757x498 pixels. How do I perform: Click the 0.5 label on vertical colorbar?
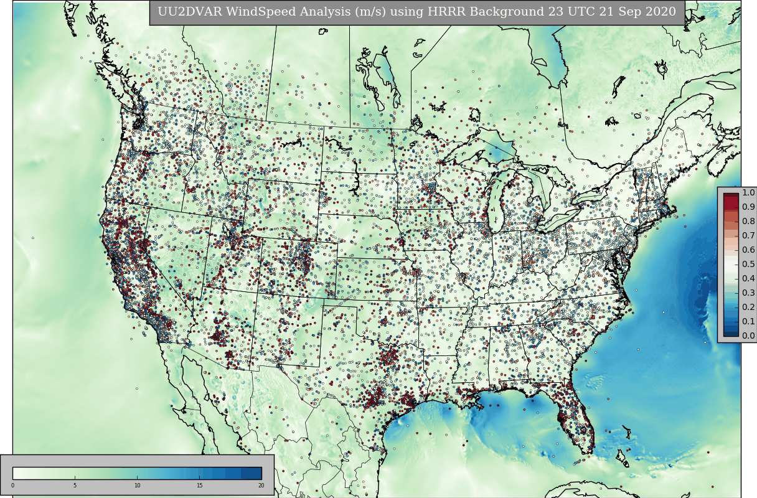pyautogui.click(x=748, y=265)
